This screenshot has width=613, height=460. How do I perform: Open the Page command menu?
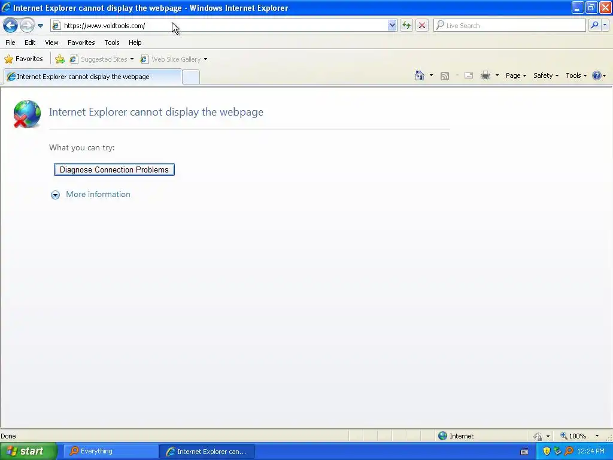point(515,75)
